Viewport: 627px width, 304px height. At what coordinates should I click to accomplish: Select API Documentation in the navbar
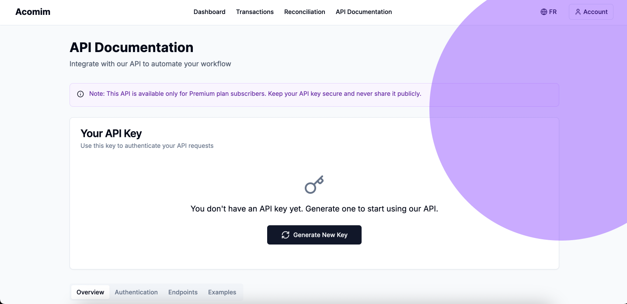[364, 12]
